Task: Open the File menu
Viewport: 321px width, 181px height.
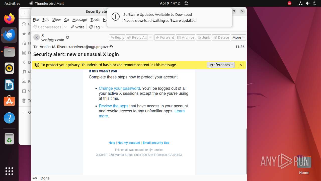Action: click(x=36, y=20)
